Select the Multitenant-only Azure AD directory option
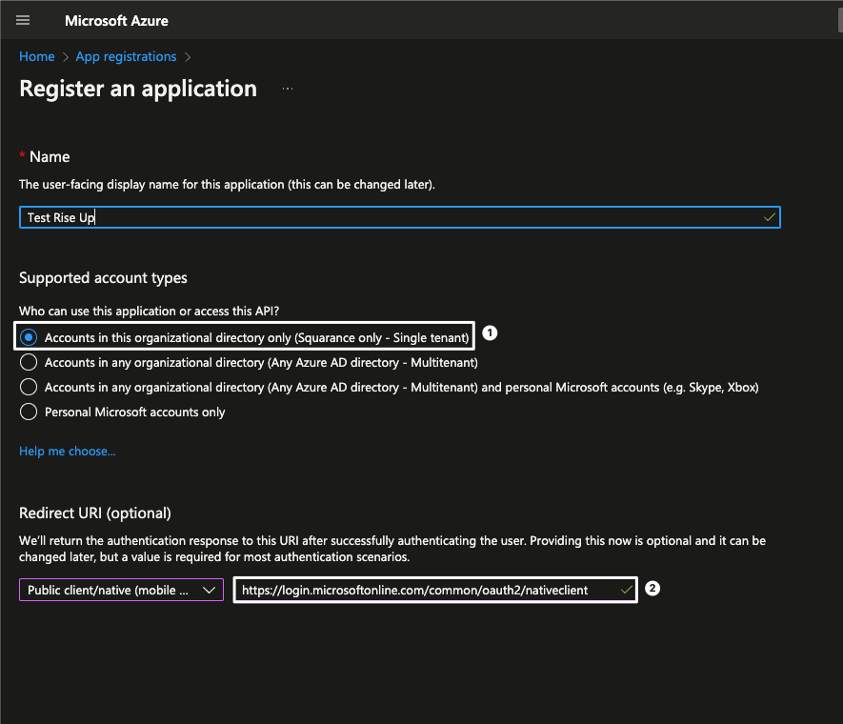Viewport: 843px width, 724px height. click(x=30, y=362)
